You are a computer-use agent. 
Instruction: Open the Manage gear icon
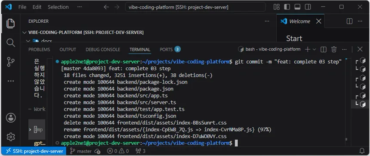click(11, 137)
